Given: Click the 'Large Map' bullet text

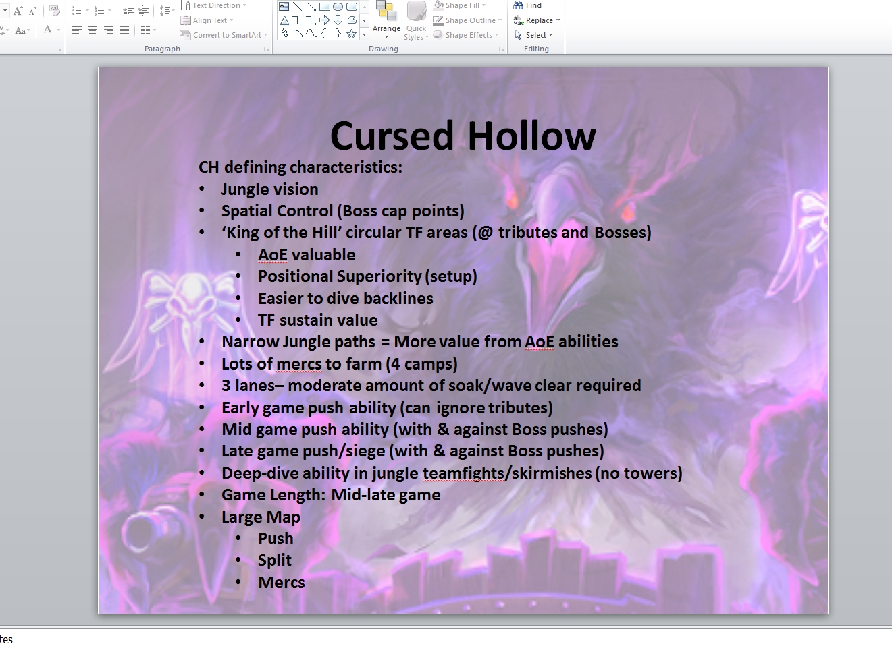Looking at the screenshot, I should pyautogui.click(x=261, y=517).
